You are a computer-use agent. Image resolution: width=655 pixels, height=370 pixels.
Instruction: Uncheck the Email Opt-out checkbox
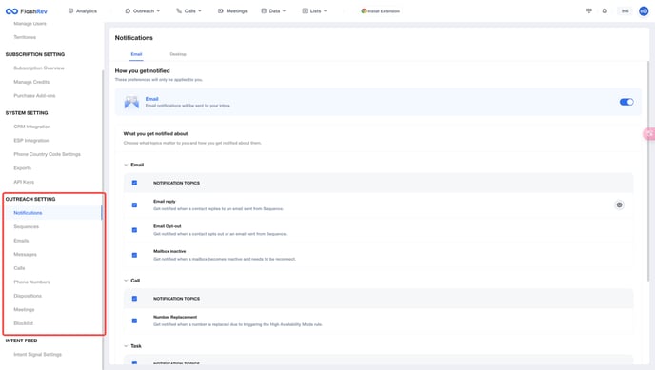point(134,230)
